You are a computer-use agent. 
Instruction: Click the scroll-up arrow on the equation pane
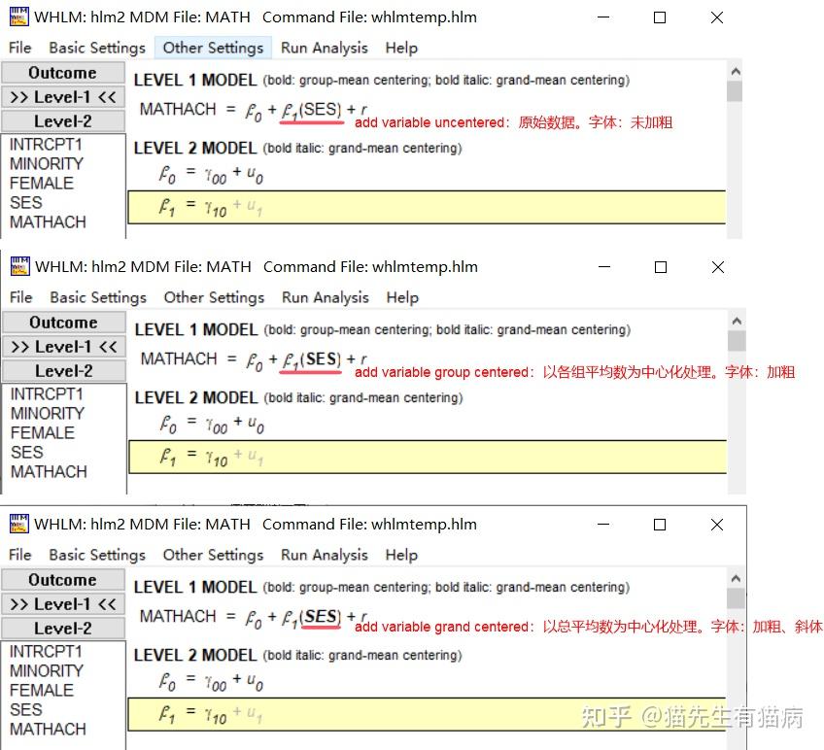click(736, 71)
